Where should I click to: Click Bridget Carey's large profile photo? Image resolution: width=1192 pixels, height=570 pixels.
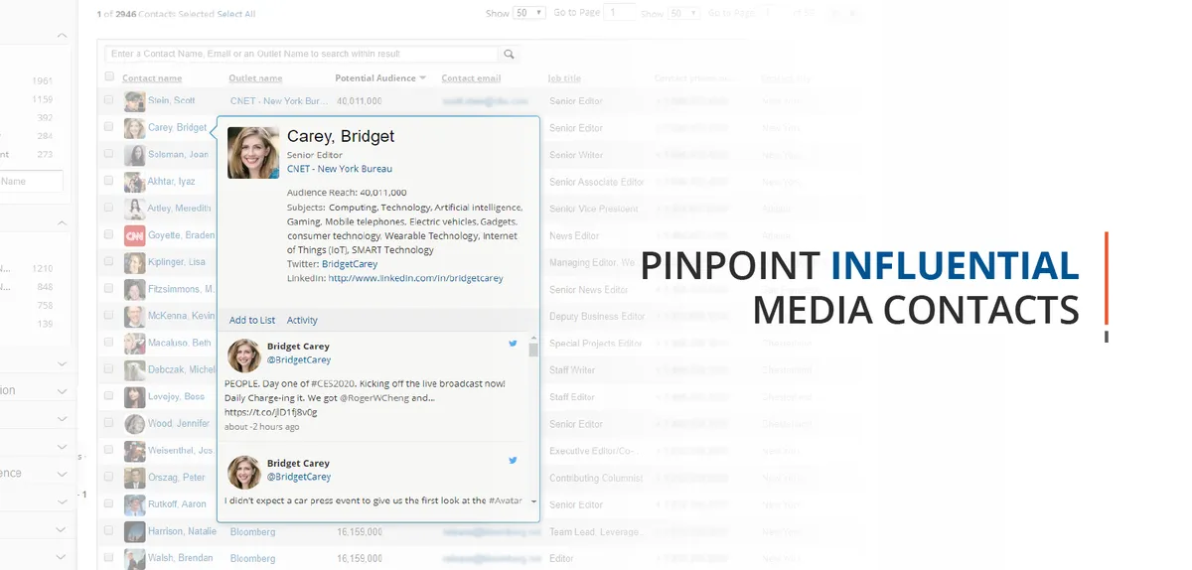pyautogui.click(x=253, y=153)
